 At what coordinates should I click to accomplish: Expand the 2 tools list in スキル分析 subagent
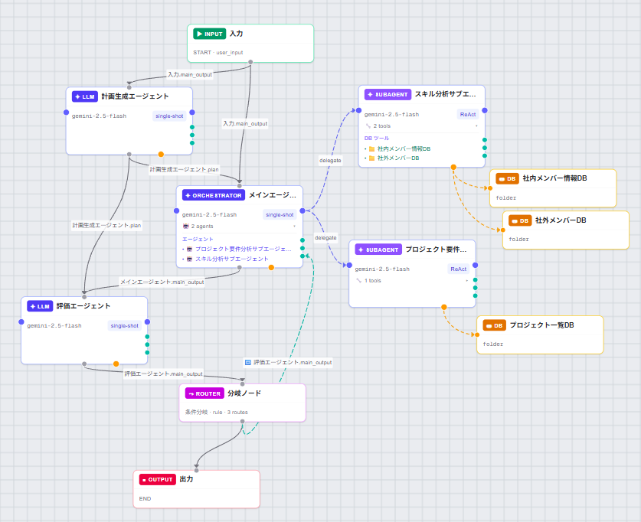pyautogui.click(x=421, y=126)
